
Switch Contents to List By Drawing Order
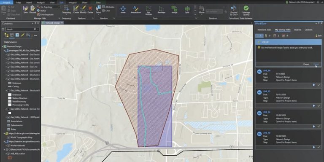7,35
